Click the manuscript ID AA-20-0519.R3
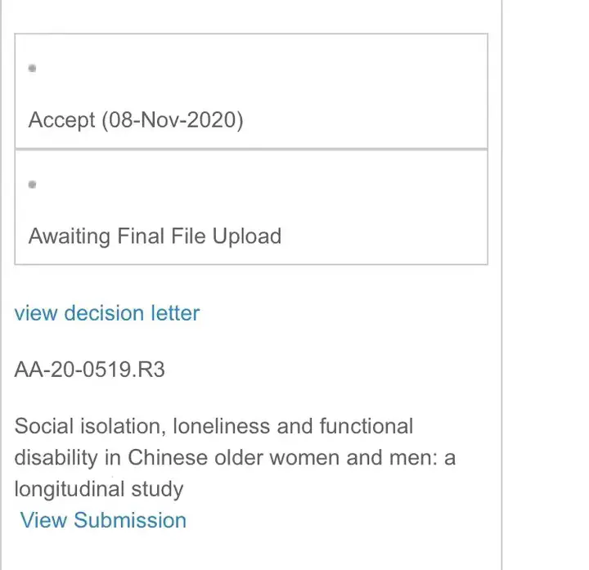 [90, 370]
